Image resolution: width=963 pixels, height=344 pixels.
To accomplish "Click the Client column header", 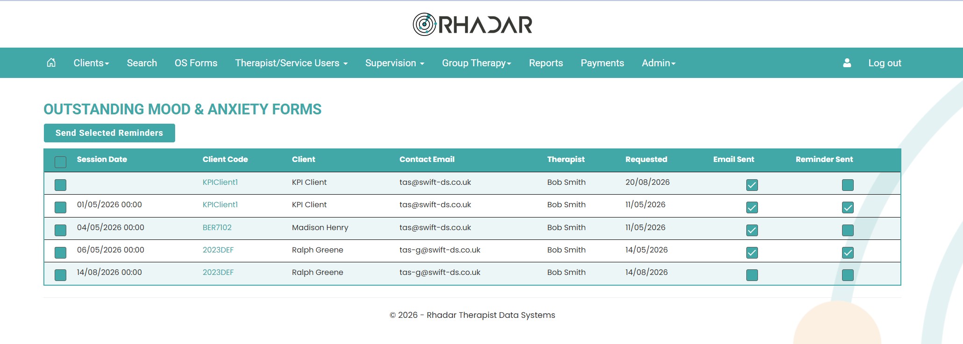I will point(304,159).
